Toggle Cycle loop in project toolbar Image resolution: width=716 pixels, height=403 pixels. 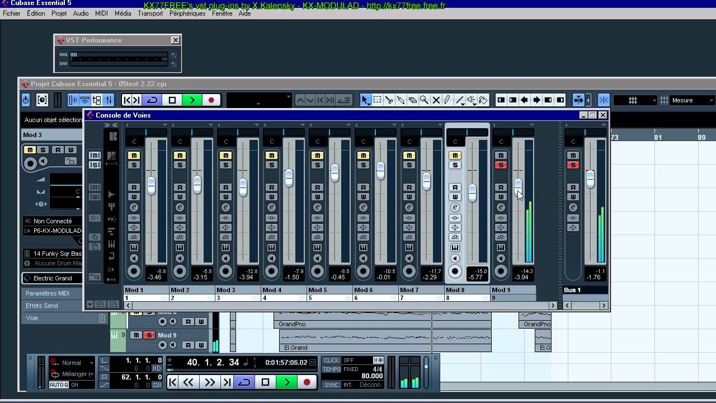[x=152, y=100]
